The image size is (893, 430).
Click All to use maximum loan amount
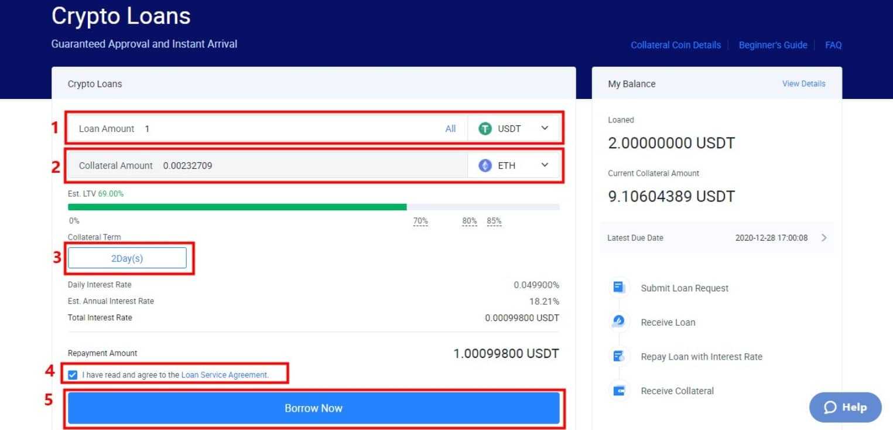point(450,128)
